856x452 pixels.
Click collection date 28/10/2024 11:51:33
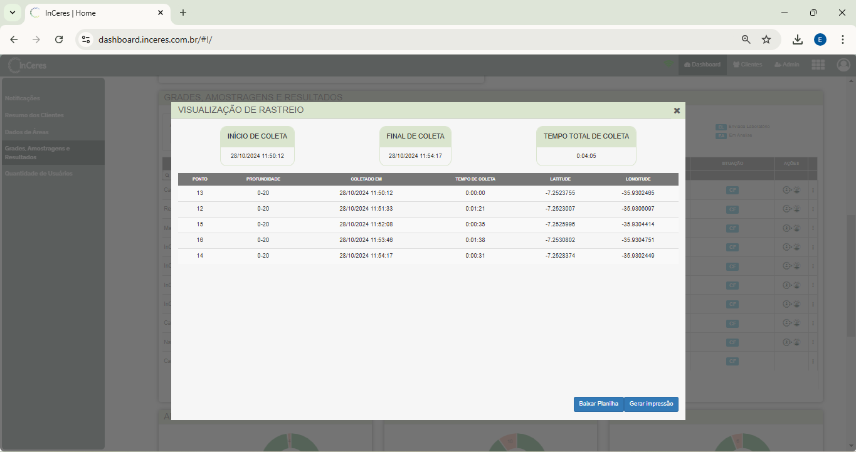click(x=366, y=209)
